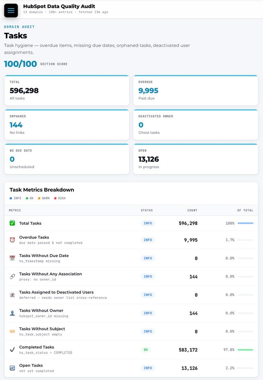
Task: Click the INFO badge for Tasks Without Any Association
Action: click(148, 277)
